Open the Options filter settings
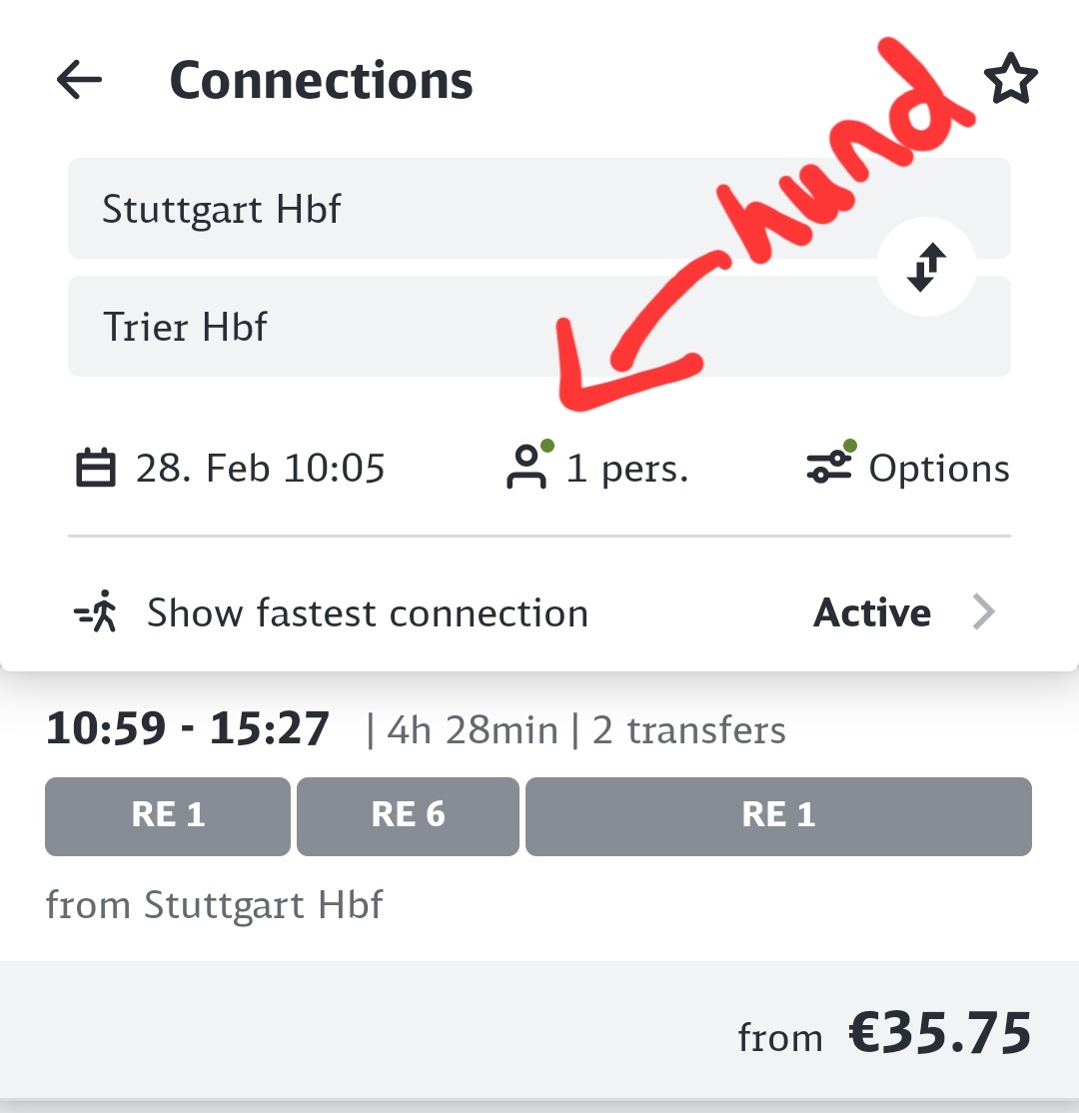Viewport: 1079px width, 1113px height. click(939, 469)
